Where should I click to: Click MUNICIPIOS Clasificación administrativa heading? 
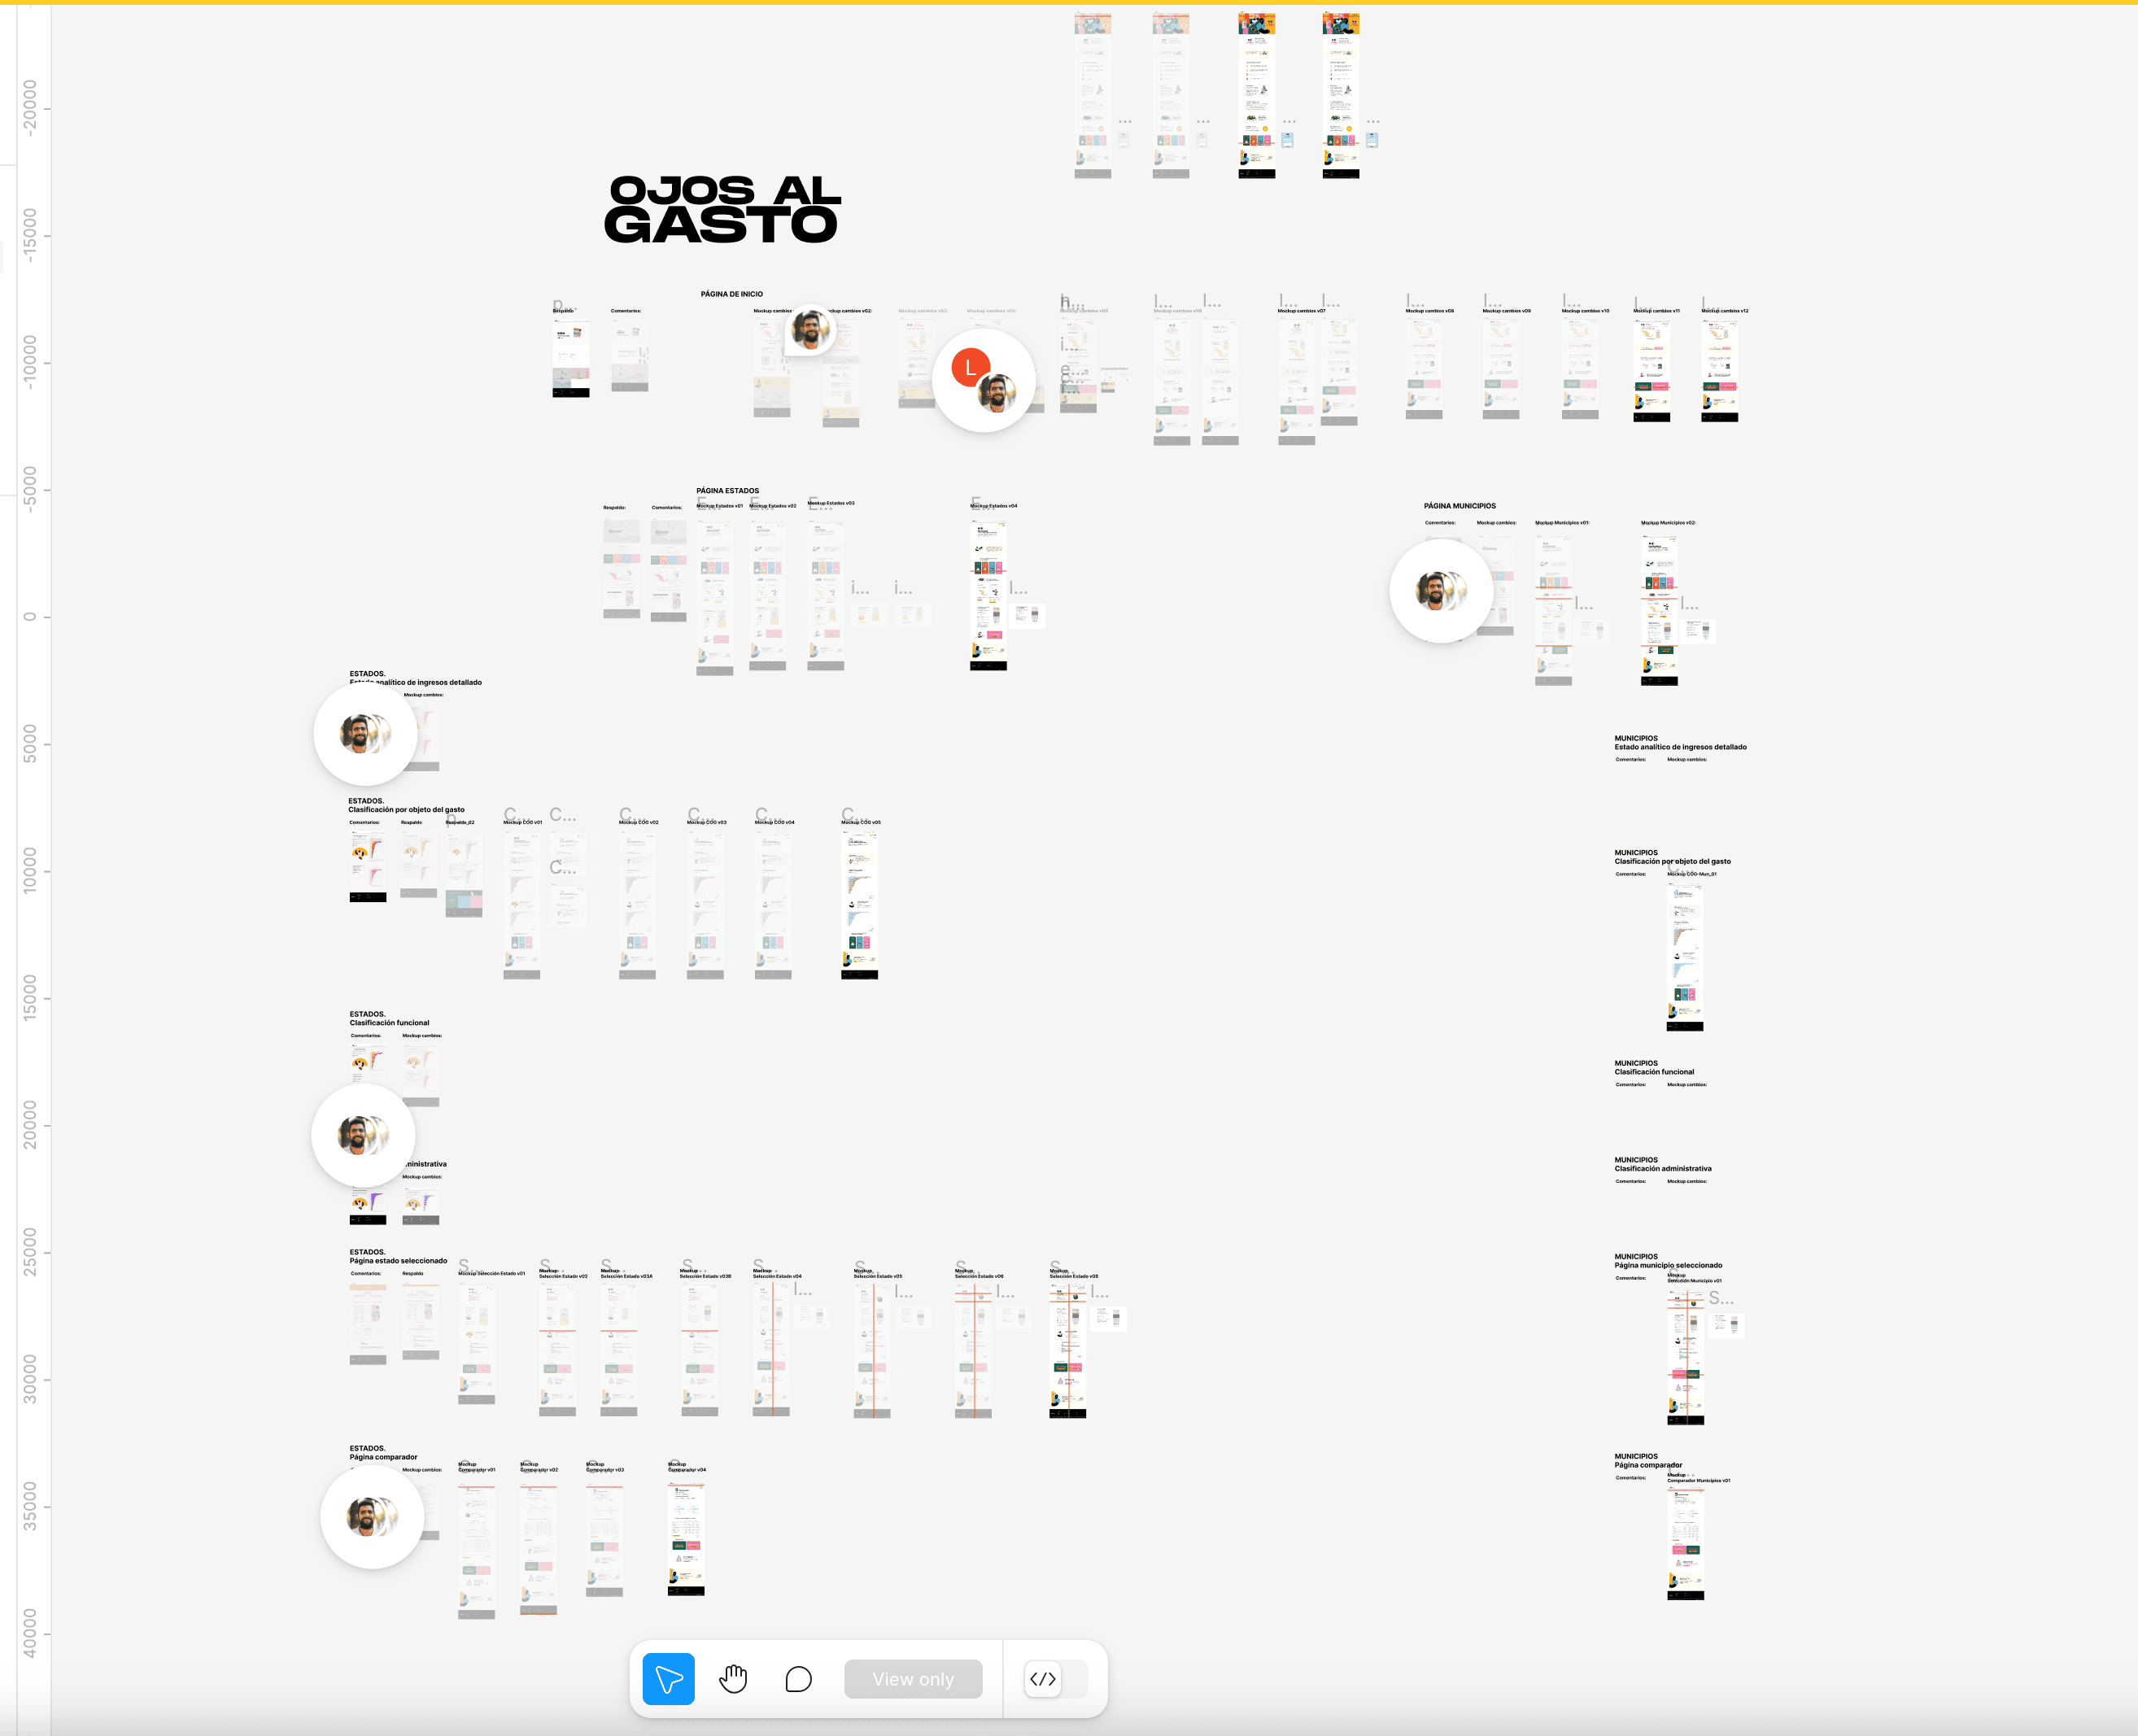tap(1663, 1164)
